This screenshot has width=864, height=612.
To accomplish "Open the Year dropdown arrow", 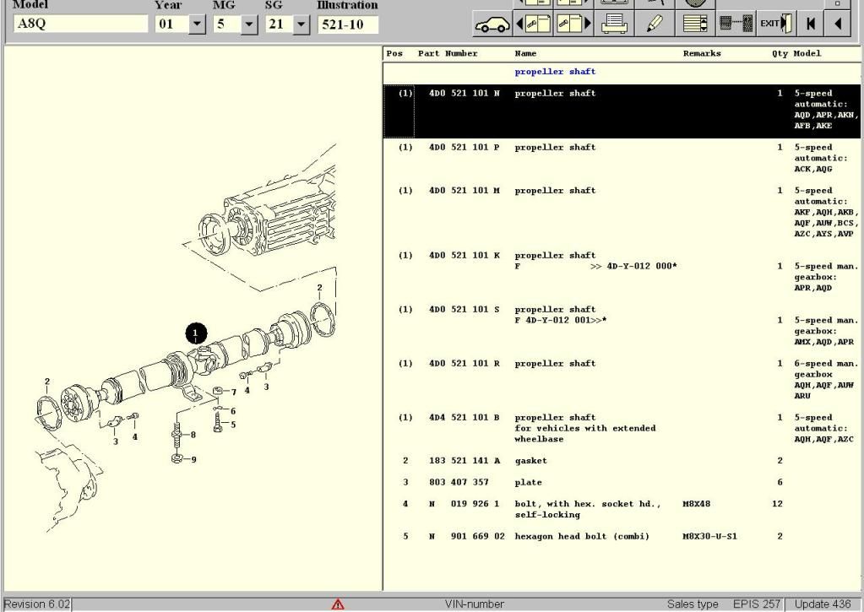I will coord(197,24).
